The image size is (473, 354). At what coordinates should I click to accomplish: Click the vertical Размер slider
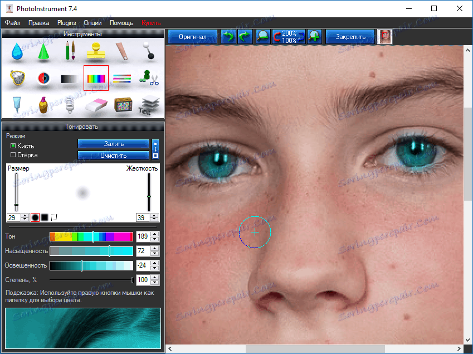(16, 192)
